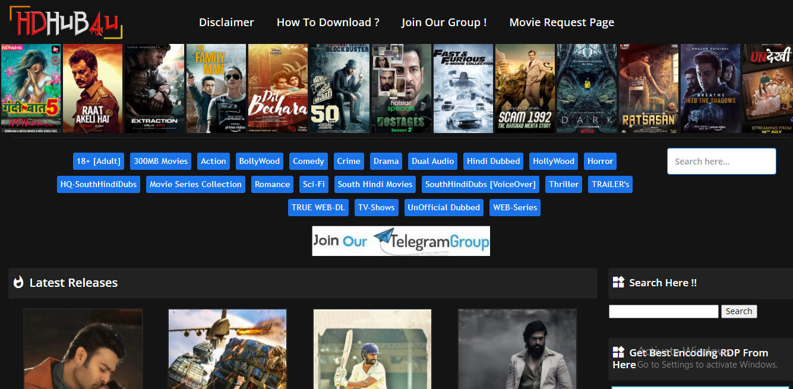Image resolution: width=793 pixels, height=389 pixels.
Task: Browse the BollyWood category
Action: point(259,161)
